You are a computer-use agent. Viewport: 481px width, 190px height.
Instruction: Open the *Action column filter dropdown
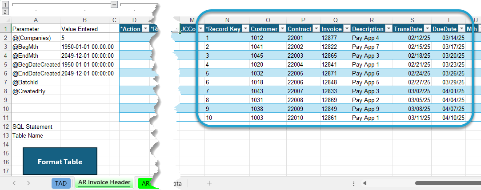[x=145, y=29]
